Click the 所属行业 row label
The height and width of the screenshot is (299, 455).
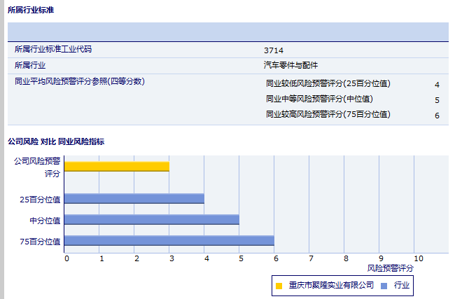click(x=30, y=65)
